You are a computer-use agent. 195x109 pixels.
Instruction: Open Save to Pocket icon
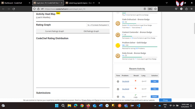pos(176,9)
